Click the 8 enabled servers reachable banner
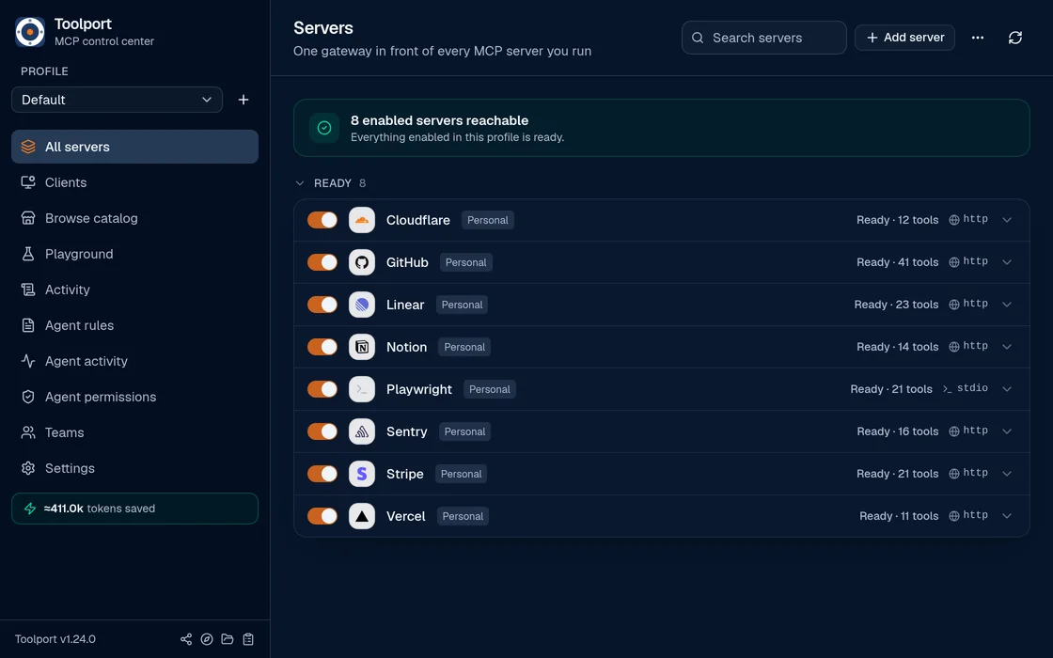 (x=662, y=128)
